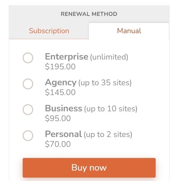Click the bold Enterprise plan label
The width and height of the screenshot is (178, 181).
67,57
